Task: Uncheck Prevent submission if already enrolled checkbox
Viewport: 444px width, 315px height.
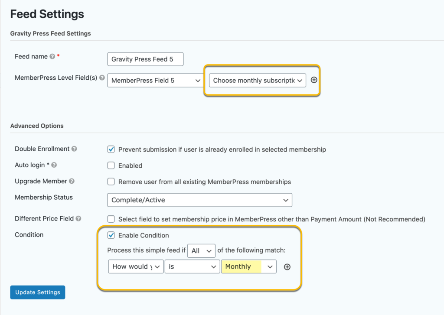Action: pyautogui.click(x=111, y=149)
